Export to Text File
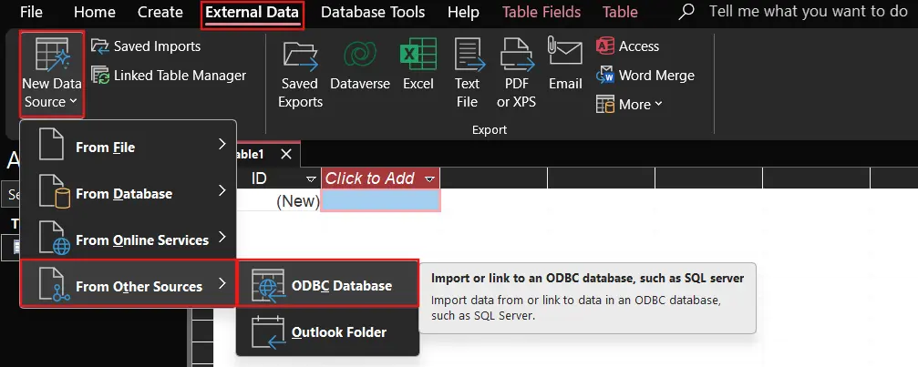The width and height of the screenshot is (918, 367). (467, 74)
